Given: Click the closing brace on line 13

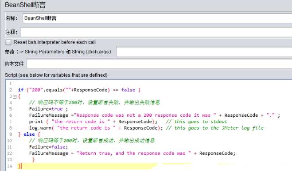Looking at the screenshot, I should pos(33,160).
